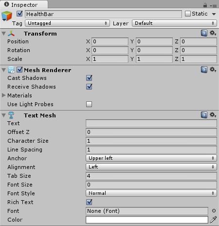Enable Use Light Probes
Viewport: 219px width, 226px height.
pos(89,104)
